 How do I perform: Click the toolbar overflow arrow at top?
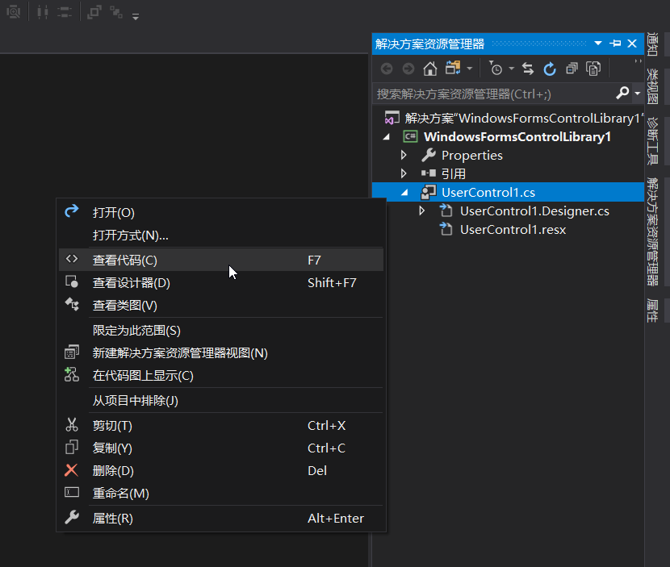point(136,17)
